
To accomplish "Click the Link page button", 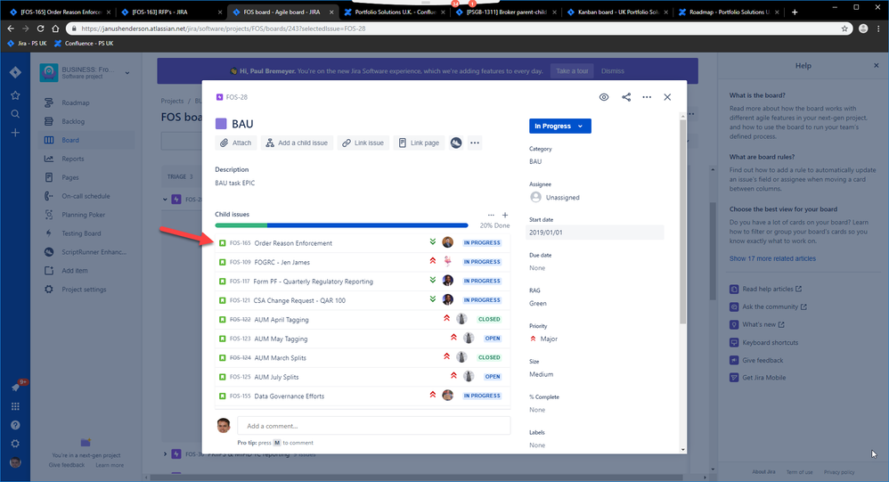I will [419, 143].
